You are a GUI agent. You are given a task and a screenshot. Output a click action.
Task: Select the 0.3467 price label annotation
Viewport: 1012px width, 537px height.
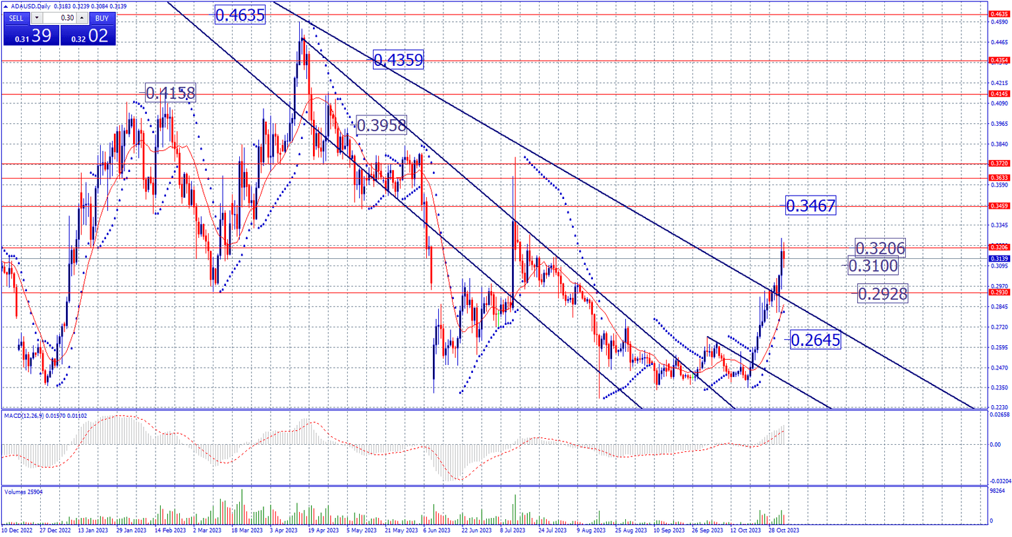click(810, 206)
